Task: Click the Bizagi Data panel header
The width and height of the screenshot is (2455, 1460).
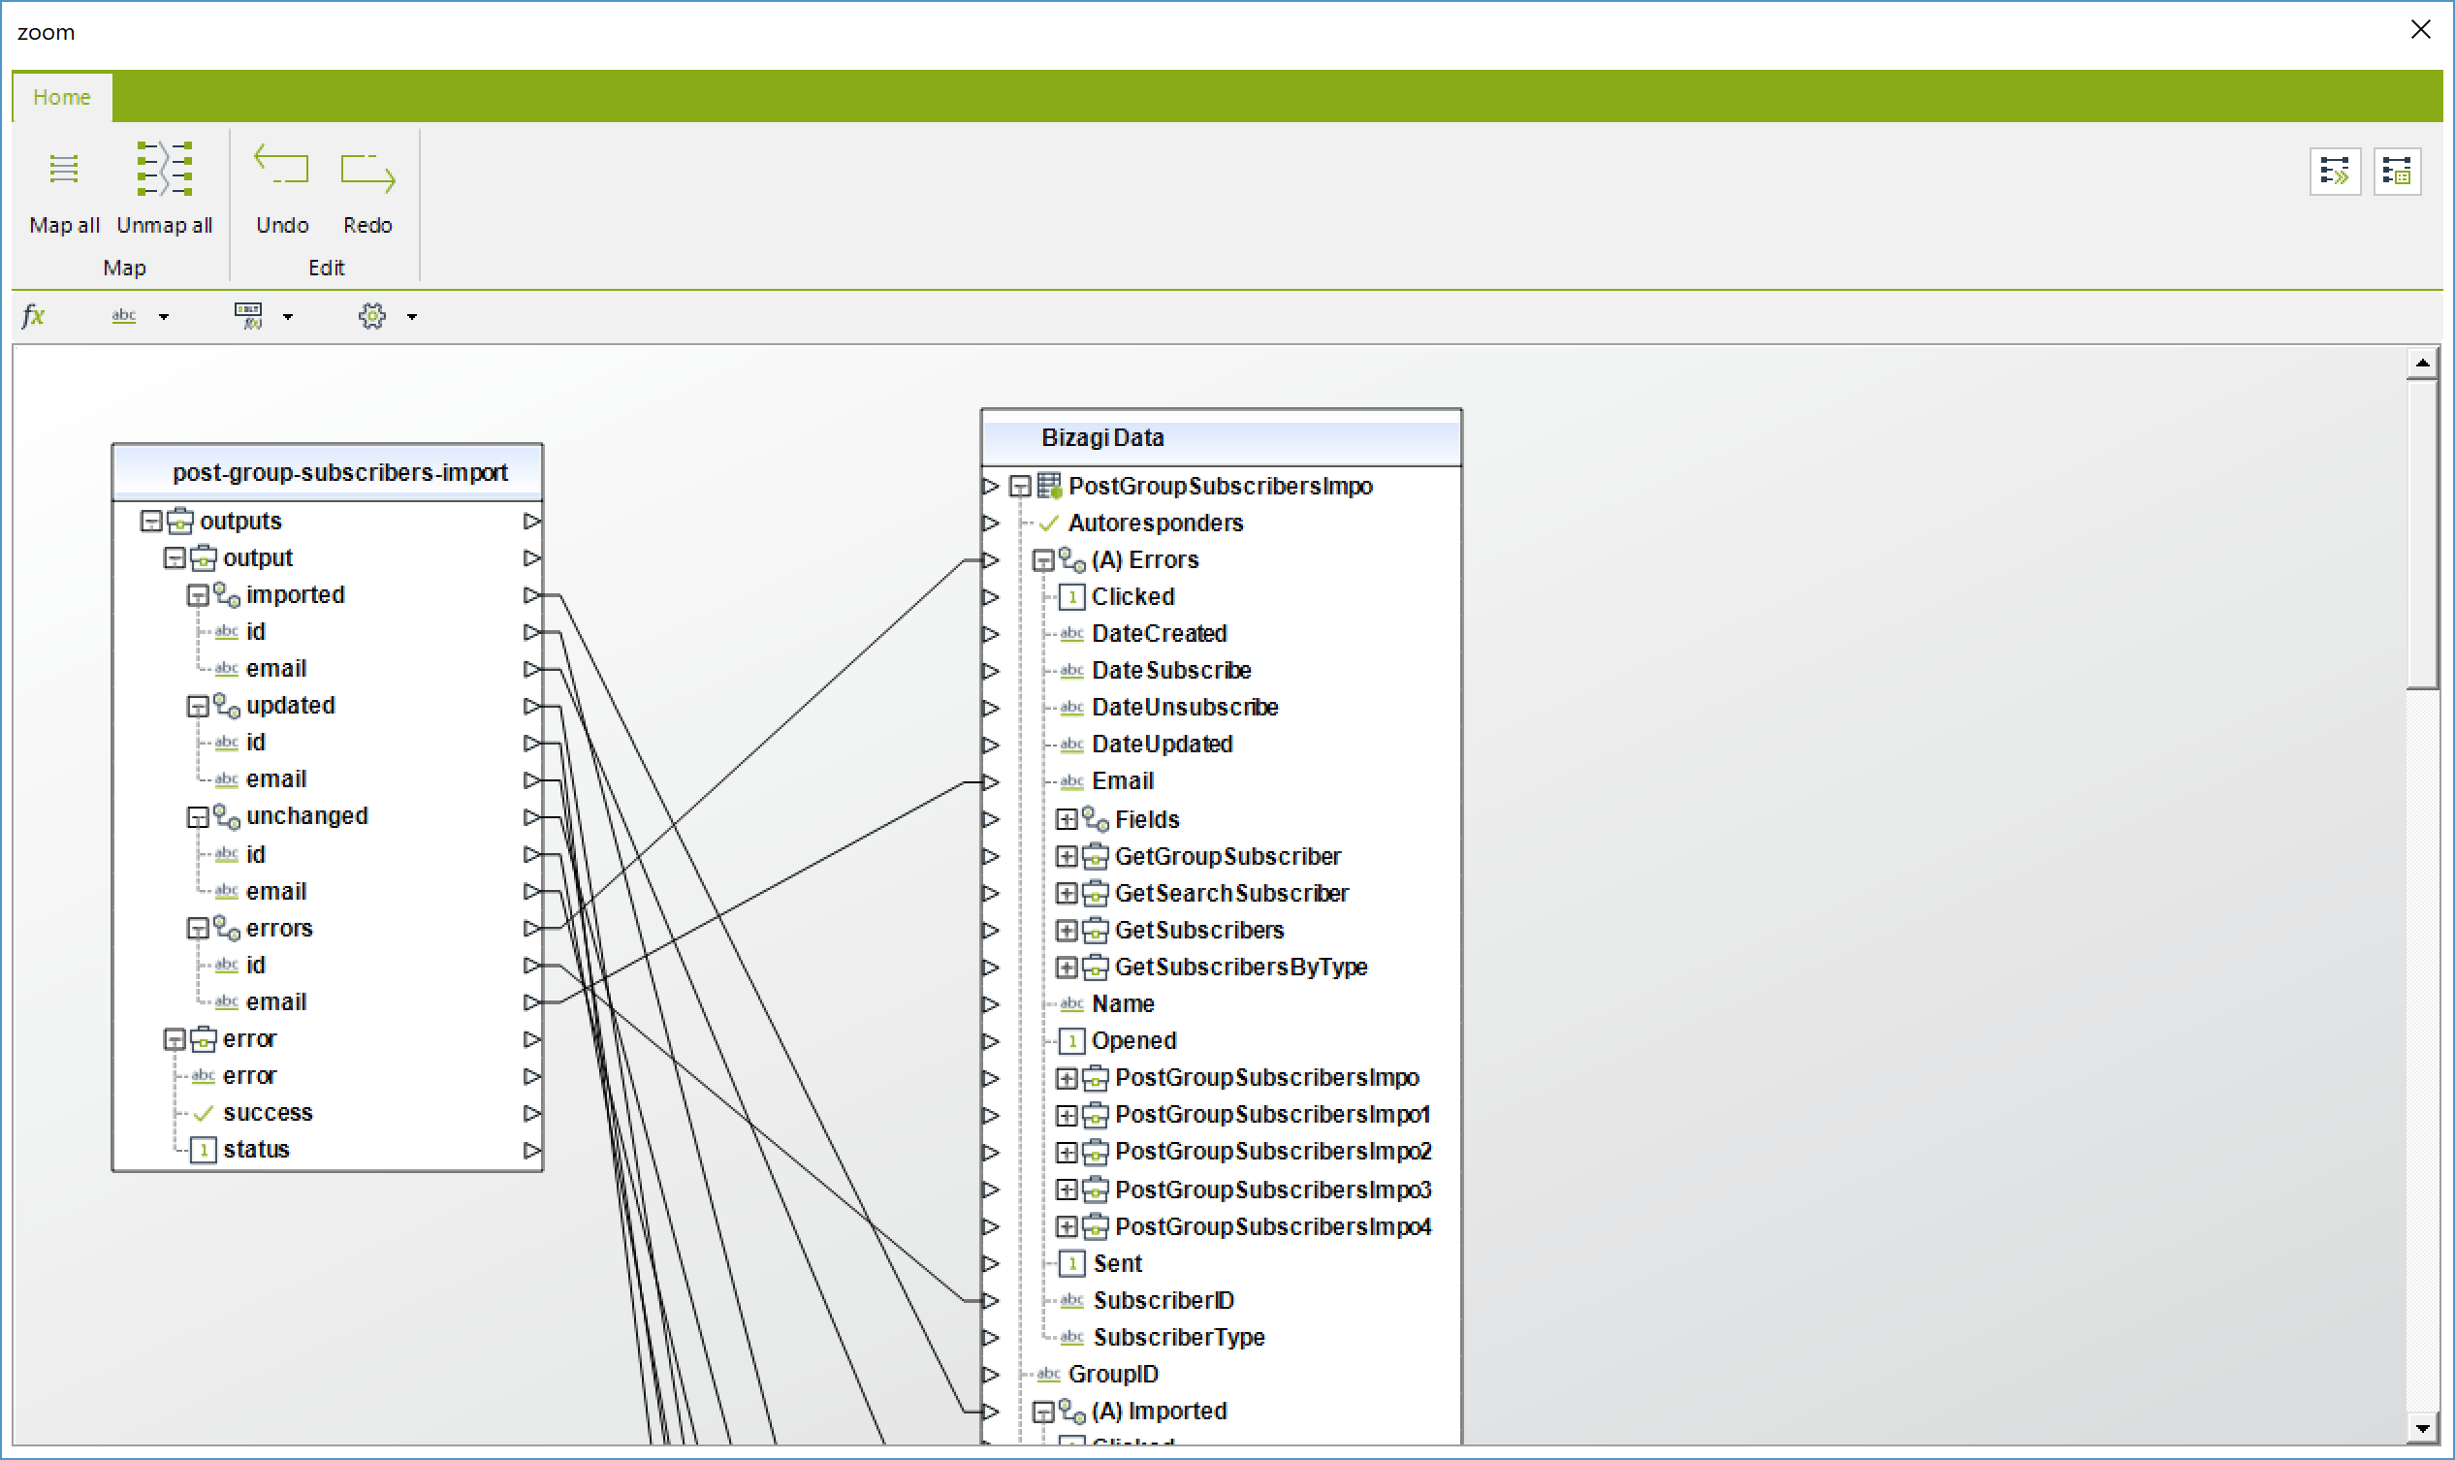Action: (x=1221, y=438)
